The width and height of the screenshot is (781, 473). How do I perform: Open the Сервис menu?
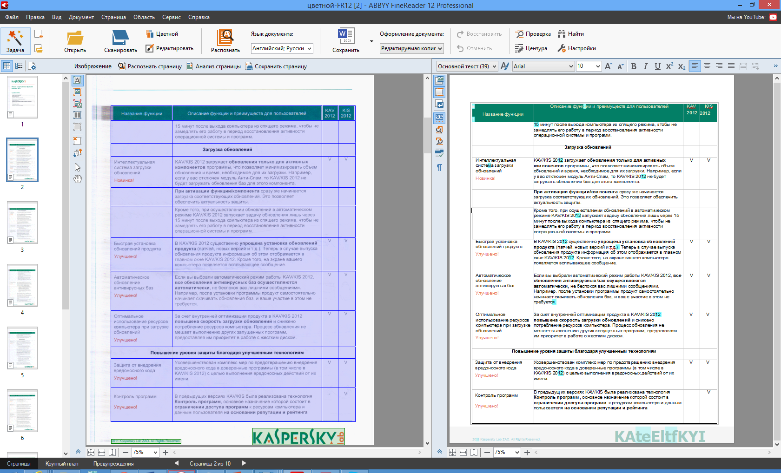[172, 17]
